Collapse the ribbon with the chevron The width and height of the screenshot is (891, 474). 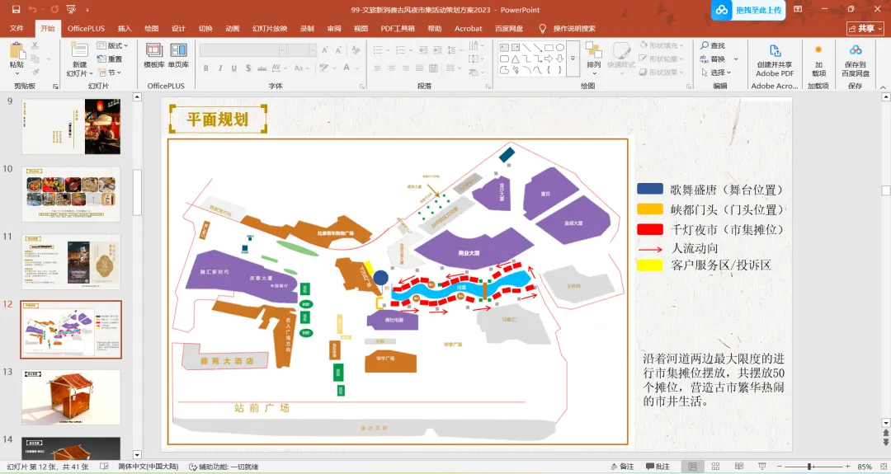[x=883, y=87]
